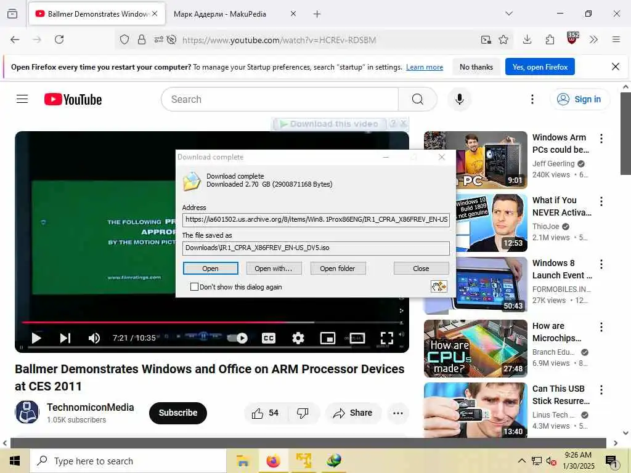Open options for What if You NEVER video
This screenshot has height=473, width=631.
click(x=601, y=201)
